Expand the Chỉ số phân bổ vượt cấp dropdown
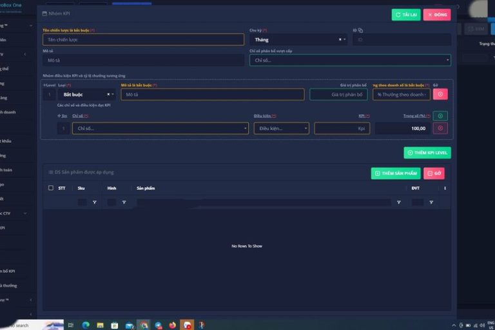The height and width of the screenshot is (330, 495). (447, 60)
